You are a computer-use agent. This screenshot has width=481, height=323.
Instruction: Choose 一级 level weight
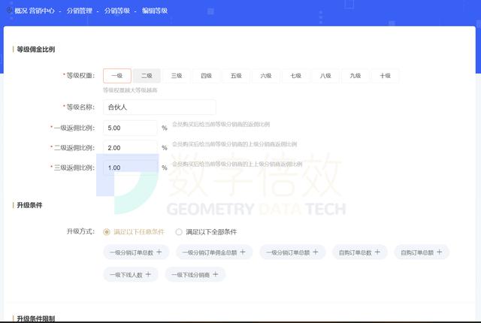click(x=116, y=76)
